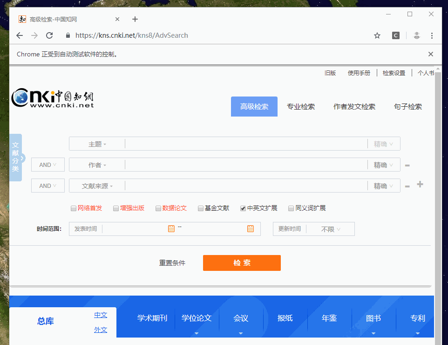Switch to 作者发文检索 tab
Image resolution: width=448 pixels, height=345 pixels.
coord(354,107)
